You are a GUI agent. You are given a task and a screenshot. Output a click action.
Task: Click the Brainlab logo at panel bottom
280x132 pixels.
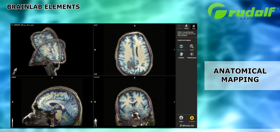186,125
